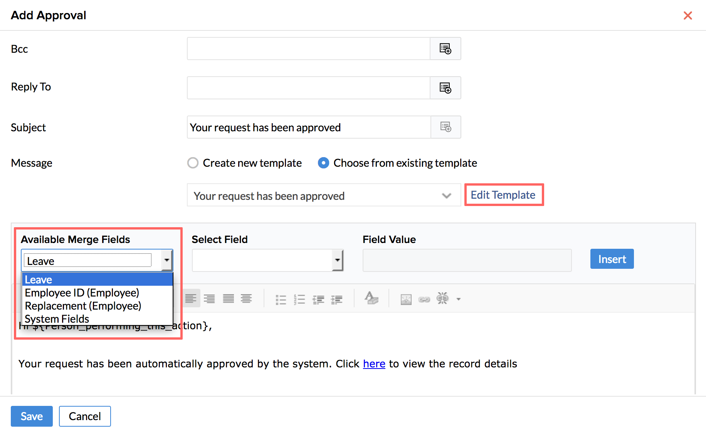Screen dimensions: 706x439
Task: Click align right in editor toolbar
Action: (x=210, y=299)
